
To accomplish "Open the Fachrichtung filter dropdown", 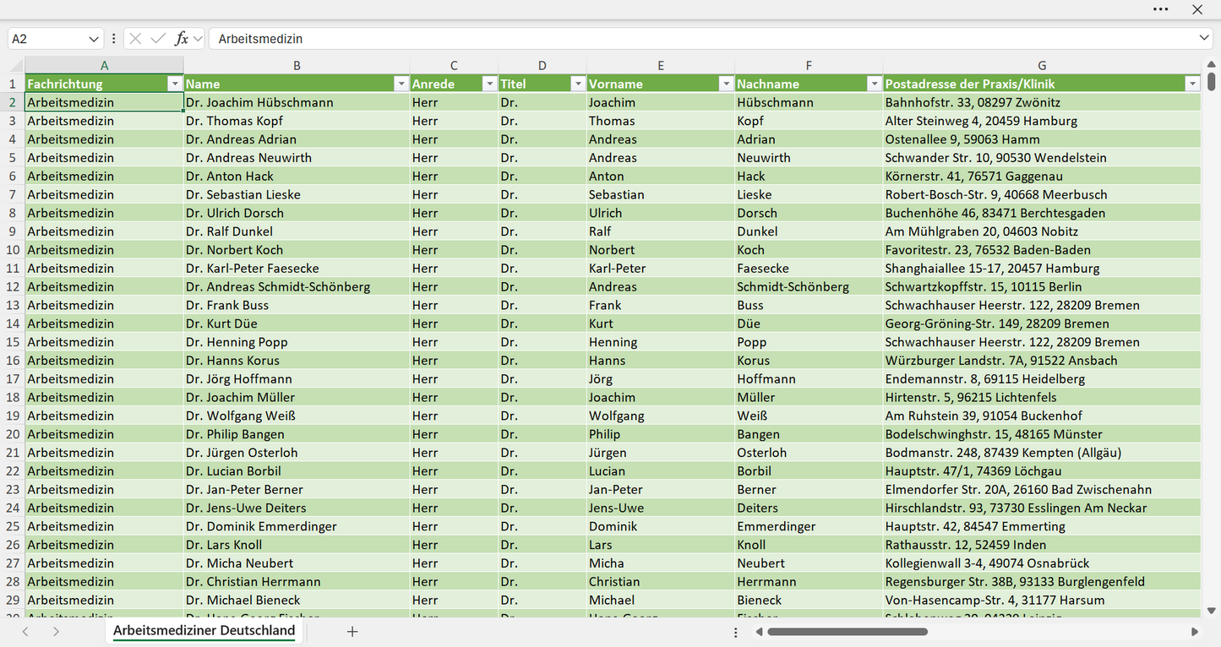I will [175, 84].
